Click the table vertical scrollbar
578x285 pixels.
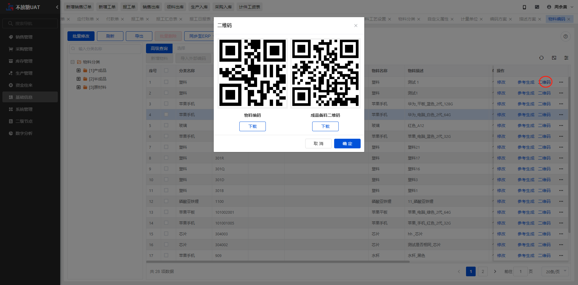coord(569,155)
